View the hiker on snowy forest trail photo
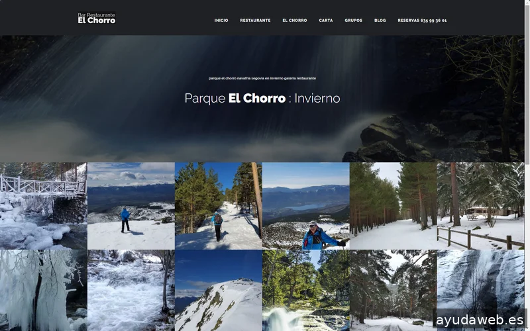Screen dimensions: 530x331 (x=219, y=206)
